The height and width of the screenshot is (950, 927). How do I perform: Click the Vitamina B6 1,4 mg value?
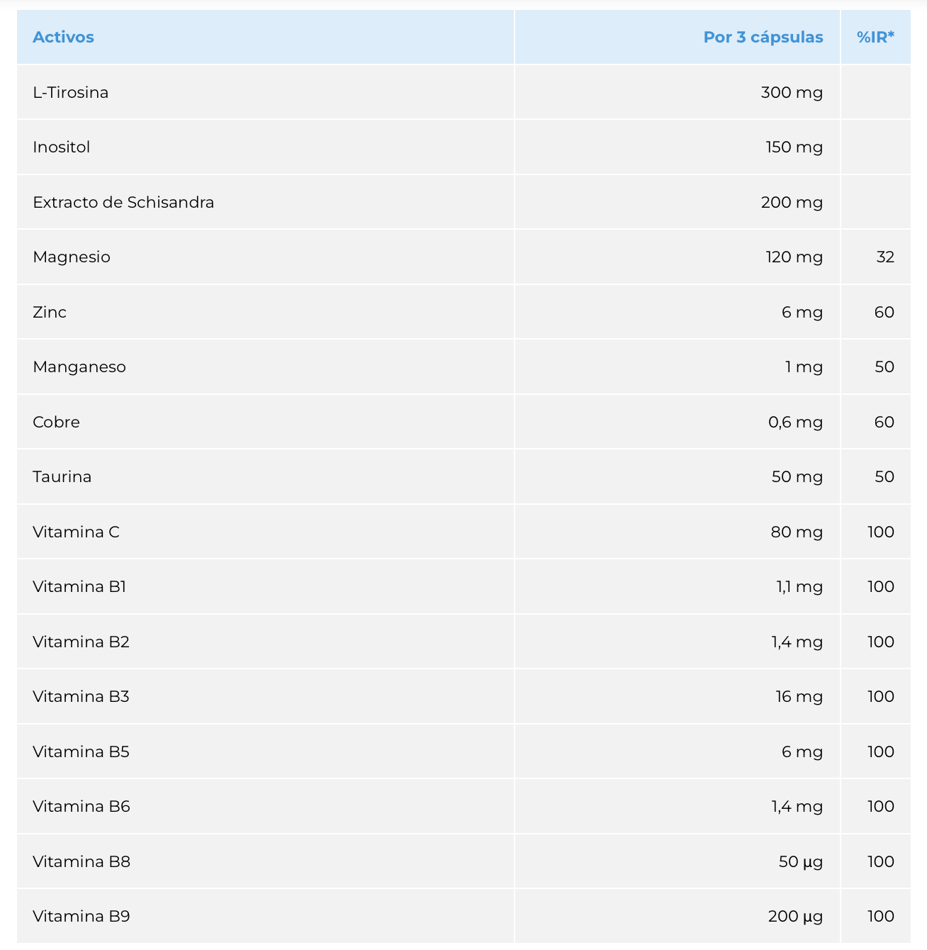tap(797, 806)
